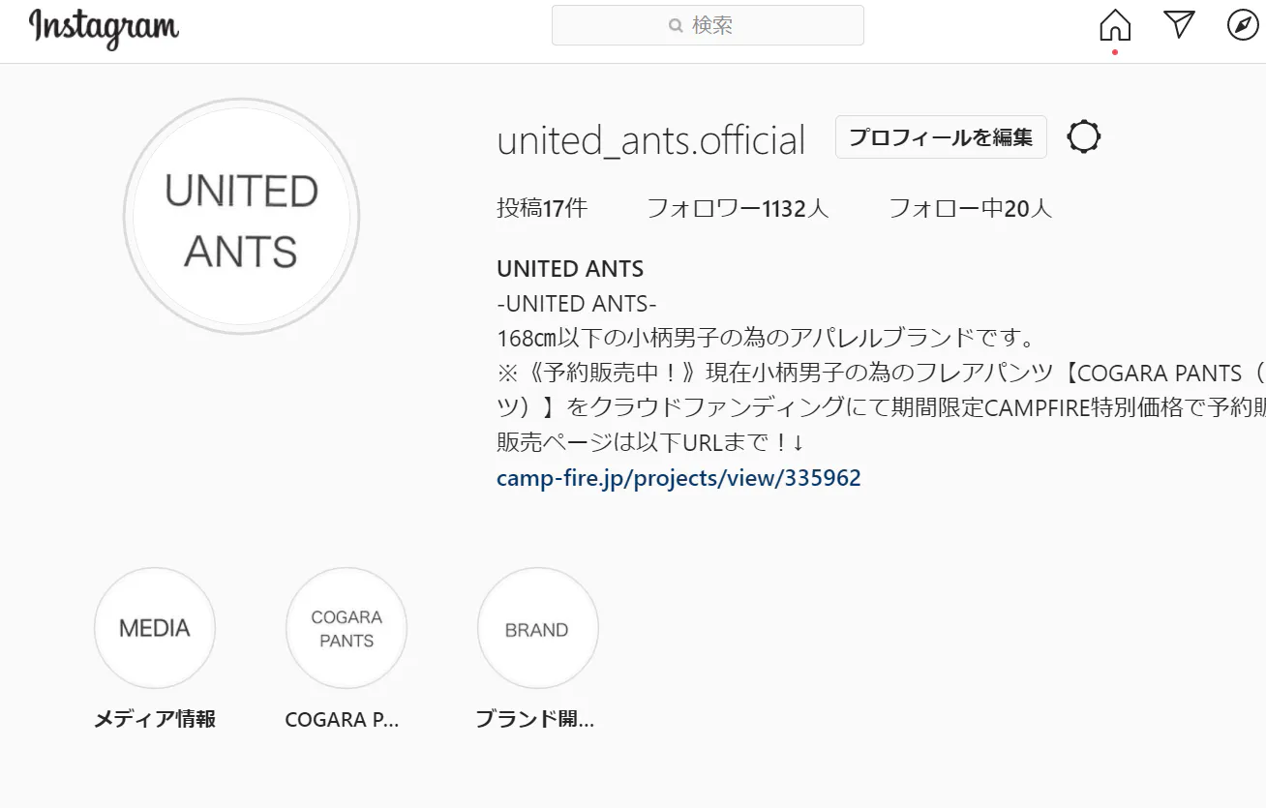Click the Instagram logo
This screenshot has height=808, width=1266.
(104, 28)
